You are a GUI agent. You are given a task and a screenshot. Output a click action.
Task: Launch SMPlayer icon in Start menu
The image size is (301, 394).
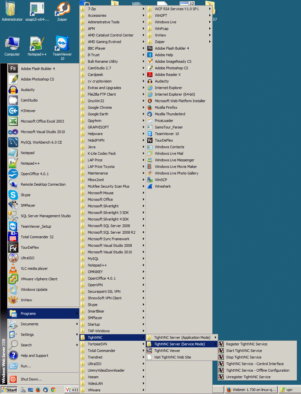click(x=13, y=205)
